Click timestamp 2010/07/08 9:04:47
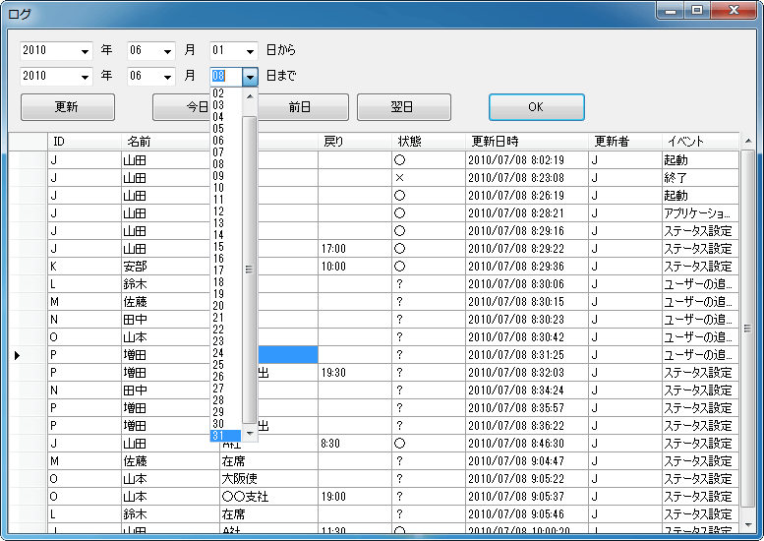The width and height of the screenshot is (764, 541). (527, 461)
